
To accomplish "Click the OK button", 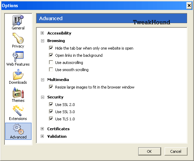I will [x=150, y=151].
